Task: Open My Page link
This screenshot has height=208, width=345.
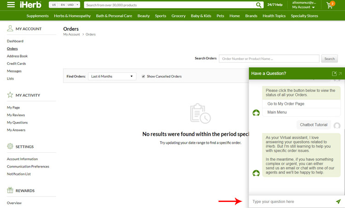Action: pyautogui.click(x=13, y=107)
